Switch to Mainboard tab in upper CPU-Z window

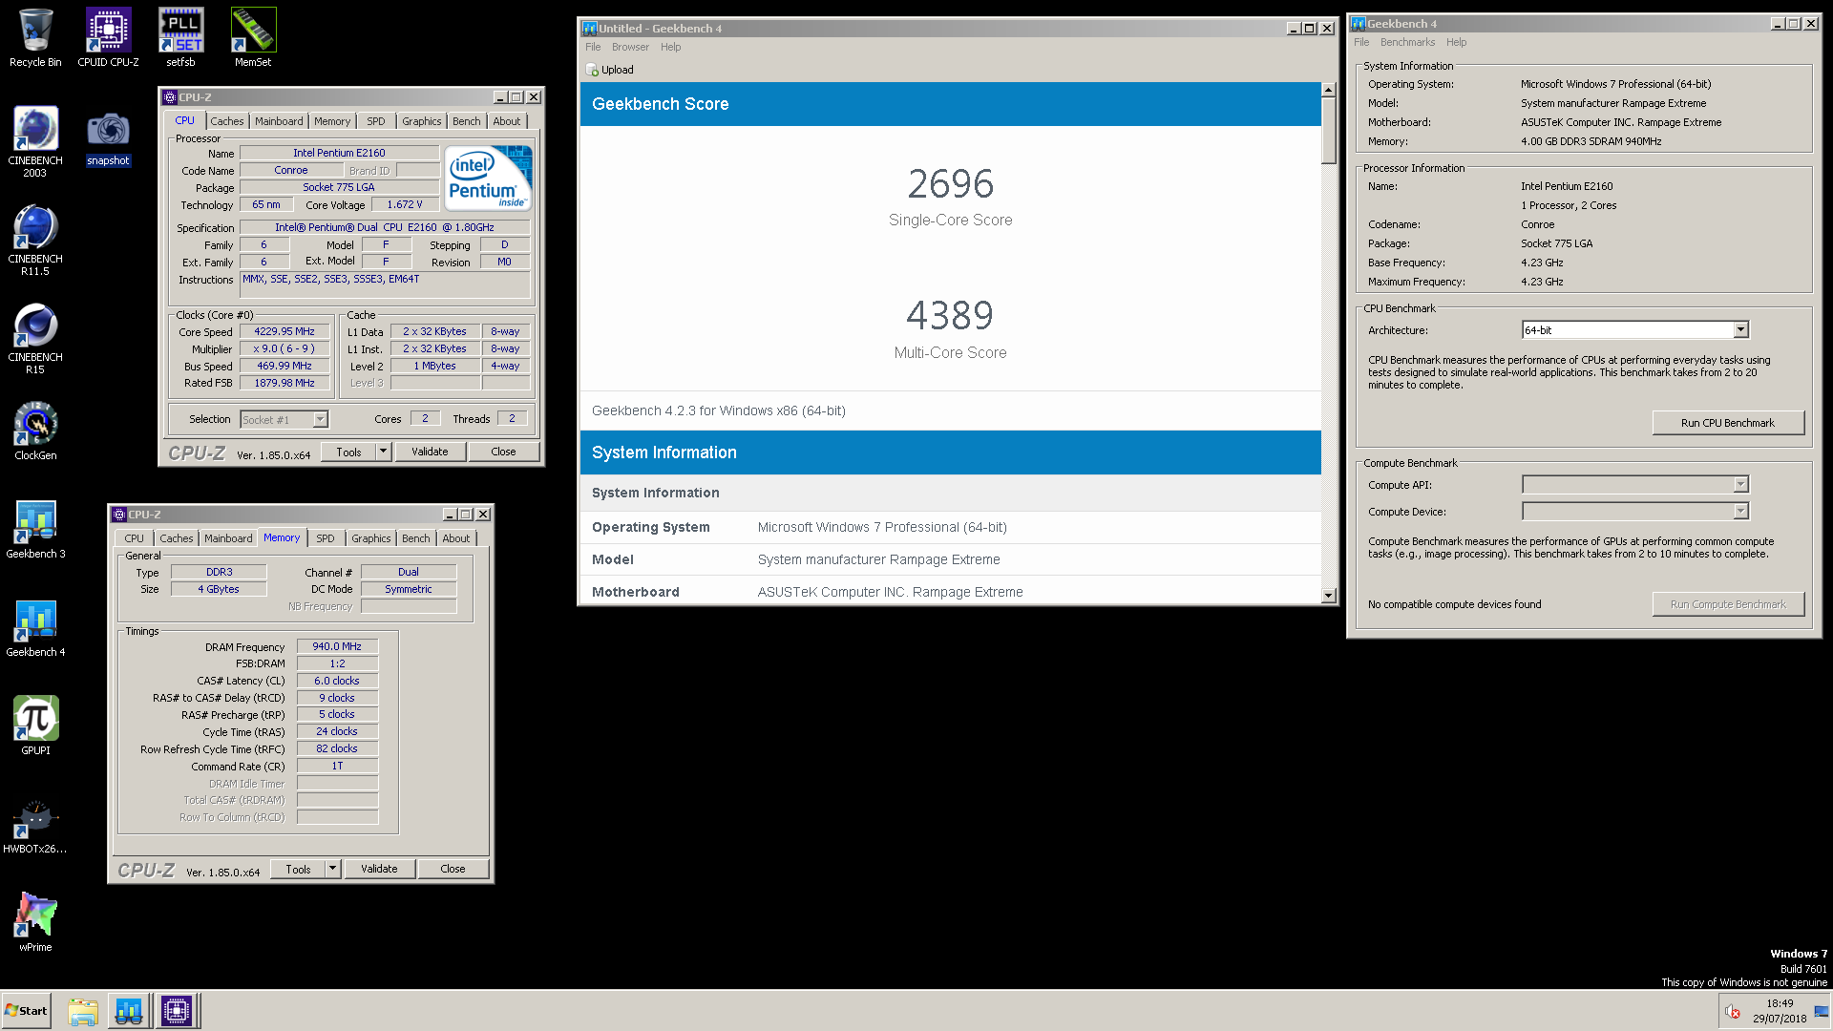click(x=279, y=121)
